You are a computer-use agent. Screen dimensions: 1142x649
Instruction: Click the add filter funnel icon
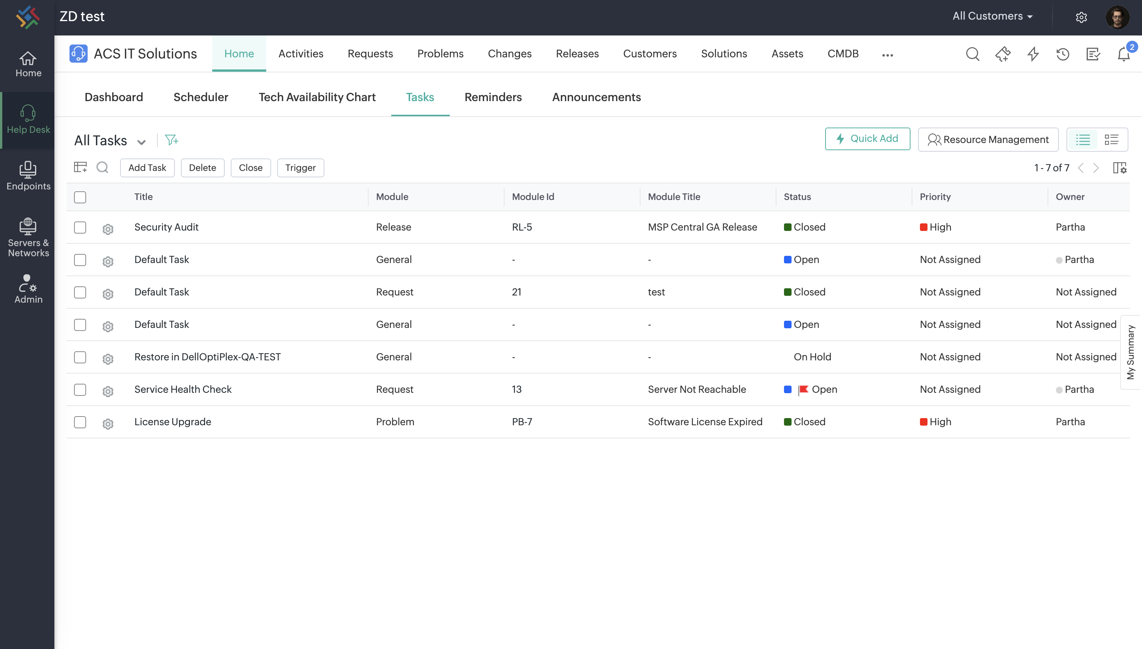click(171, 140)
